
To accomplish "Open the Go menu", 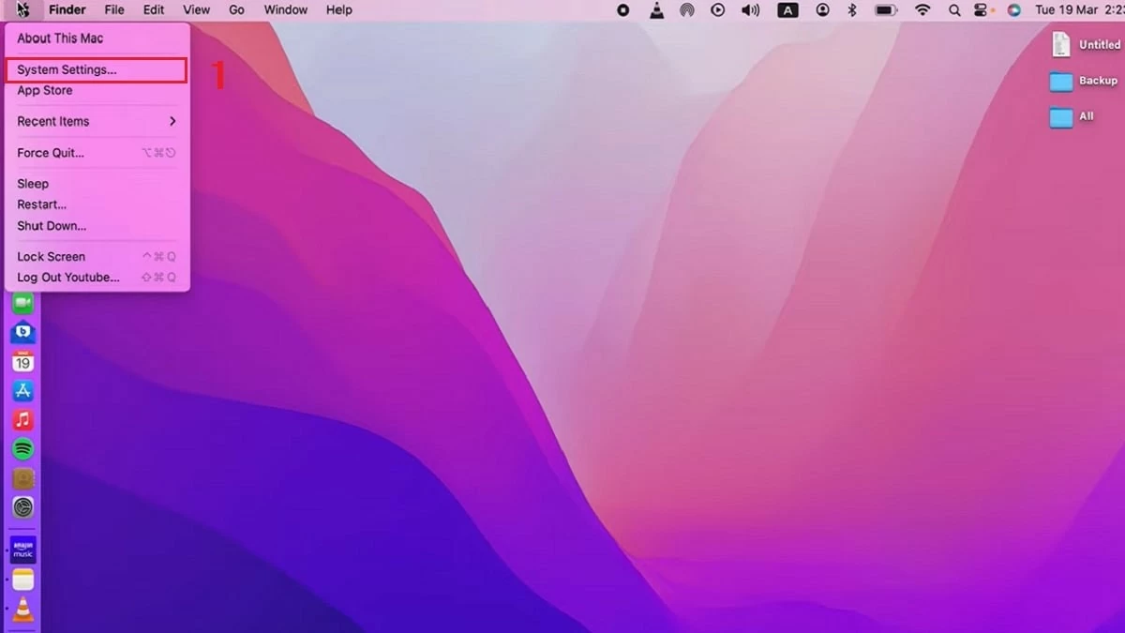I will [x=236, y=10].
